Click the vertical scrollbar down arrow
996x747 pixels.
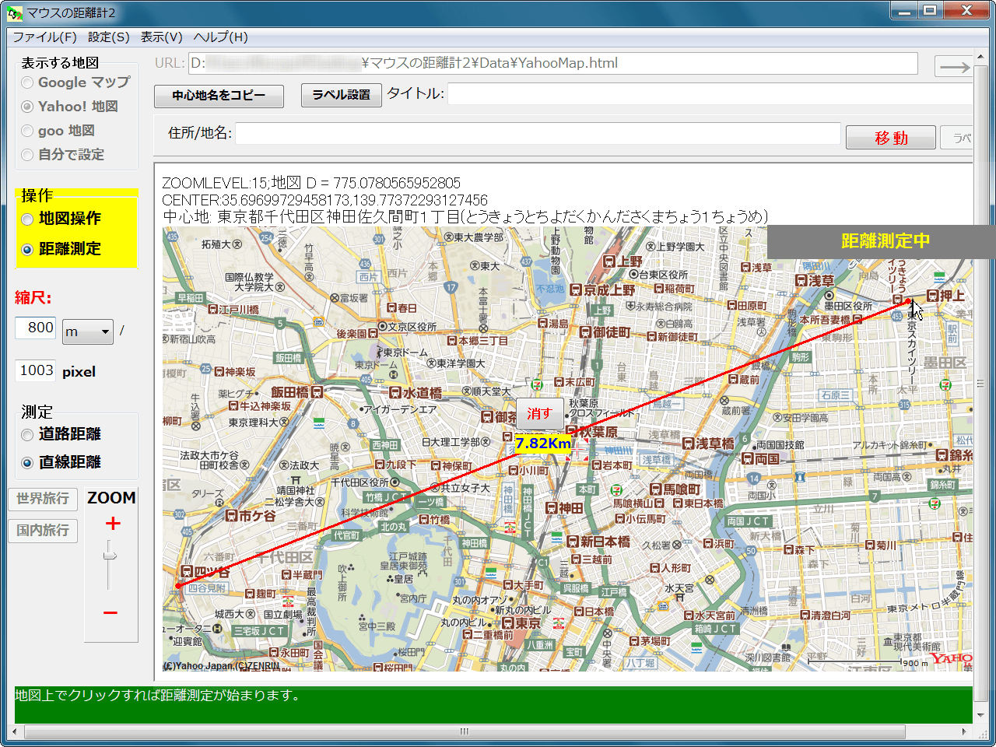[x=981, y=715]
